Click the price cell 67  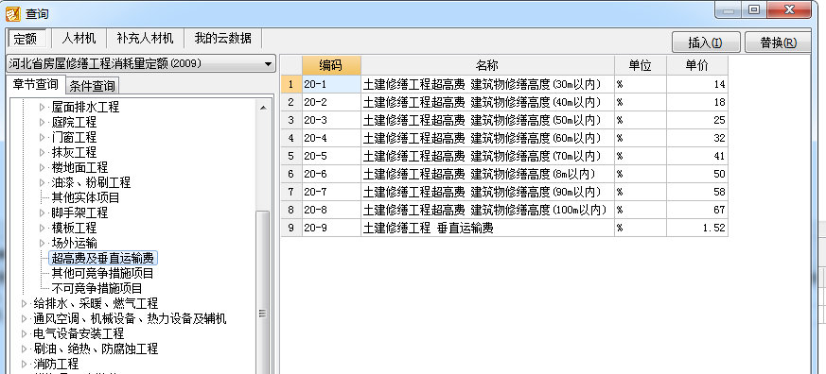click(x=697, y=210)
